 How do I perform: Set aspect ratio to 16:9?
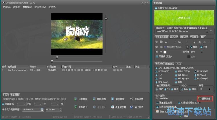point(172,89)
